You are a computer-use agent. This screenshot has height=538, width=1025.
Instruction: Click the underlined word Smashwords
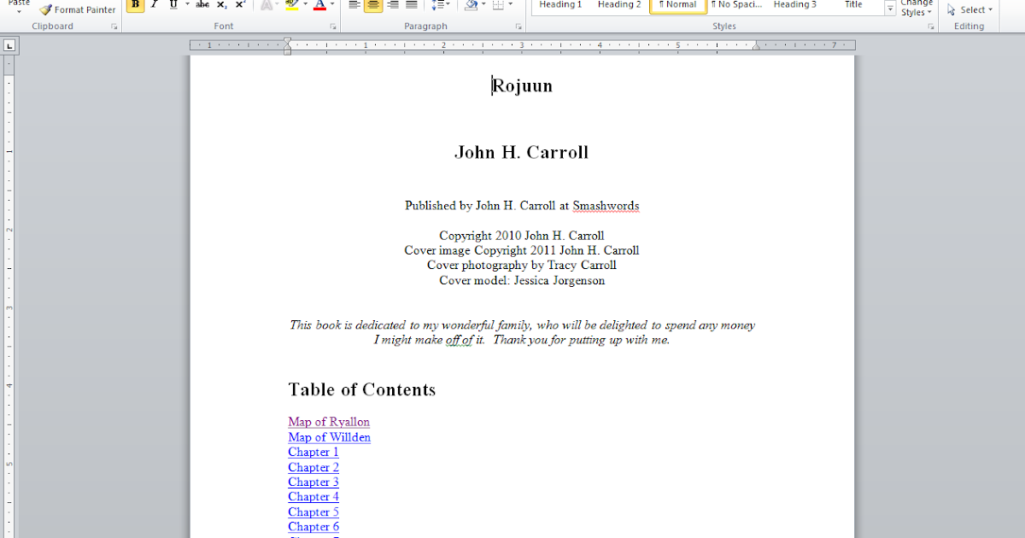tap(606, 206)
